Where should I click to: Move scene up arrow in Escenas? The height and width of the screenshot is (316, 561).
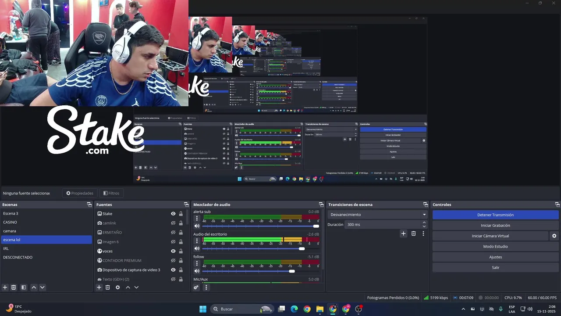point(34,287)
